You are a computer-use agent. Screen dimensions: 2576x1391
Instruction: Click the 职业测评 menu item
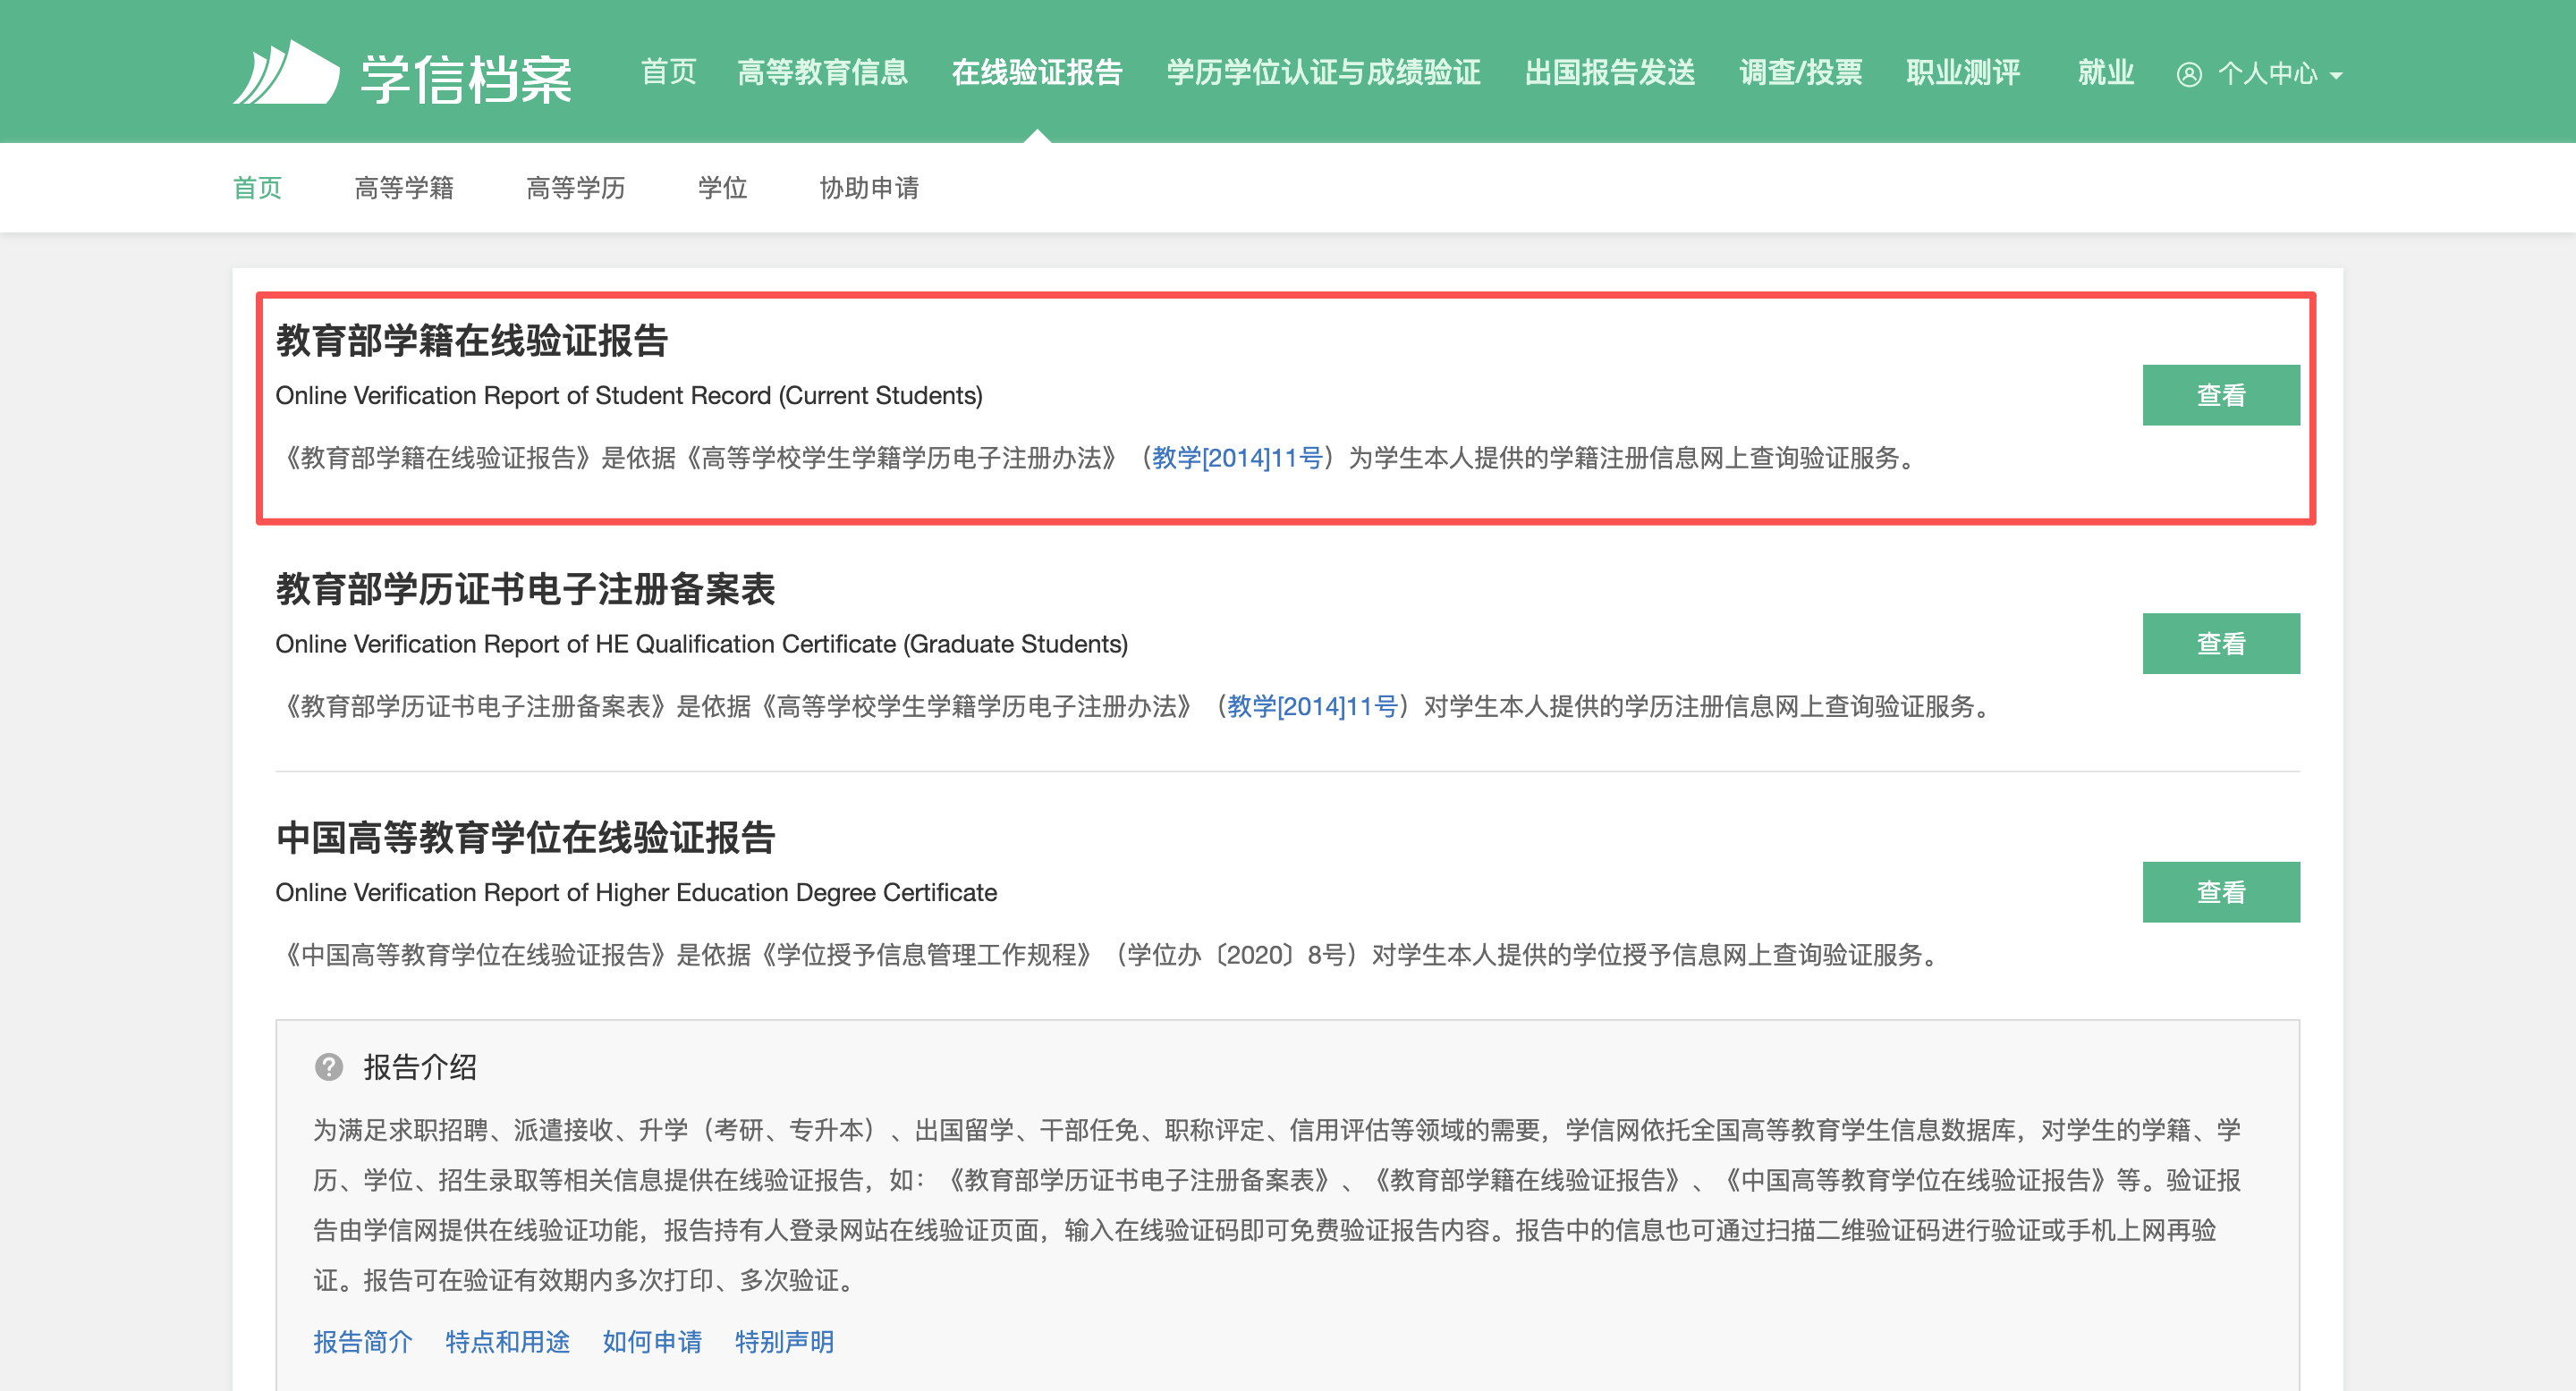[x=1962, y=72]
